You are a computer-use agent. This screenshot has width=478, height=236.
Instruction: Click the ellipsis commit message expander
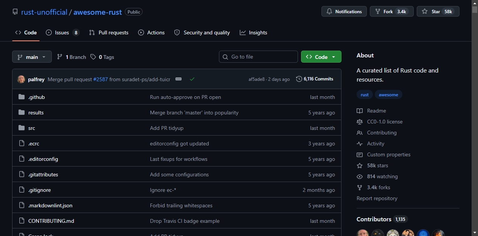pos(178,79)
